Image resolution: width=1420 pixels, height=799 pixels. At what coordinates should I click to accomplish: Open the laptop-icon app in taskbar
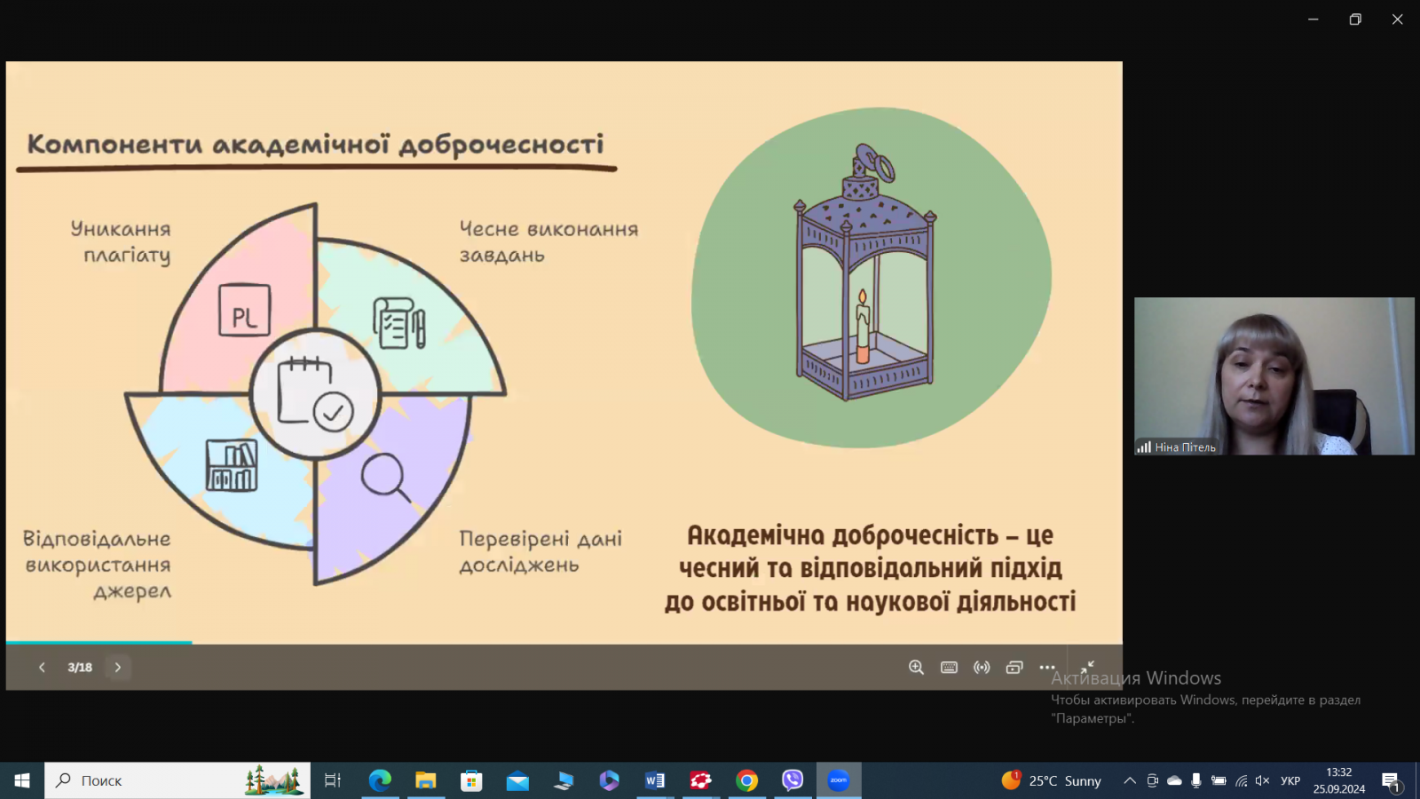click(x=564, y=780)
